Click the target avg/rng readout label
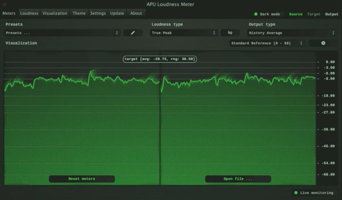Screen dimensions: 342x200 (160, 59)
